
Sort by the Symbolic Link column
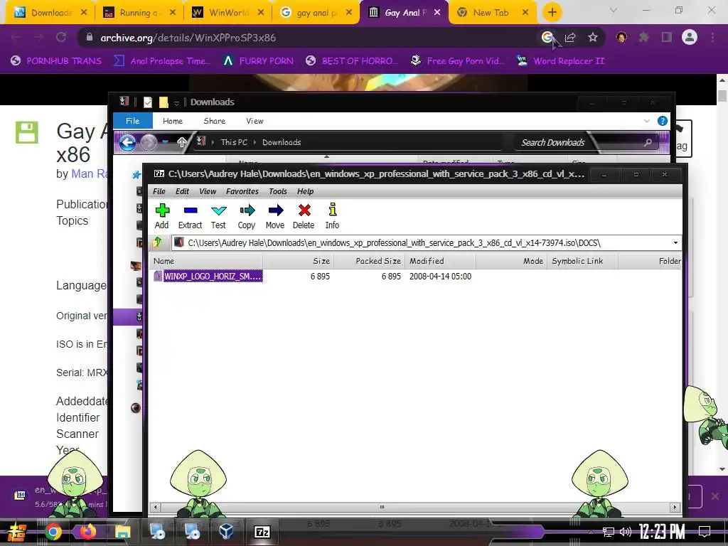tap(582, 261)
